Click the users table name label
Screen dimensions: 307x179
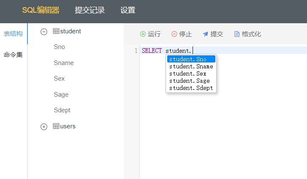[x=68, y=126]
